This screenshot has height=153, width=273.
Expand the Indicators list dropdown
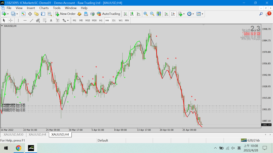pyautogui.click(x=182, y=14)
